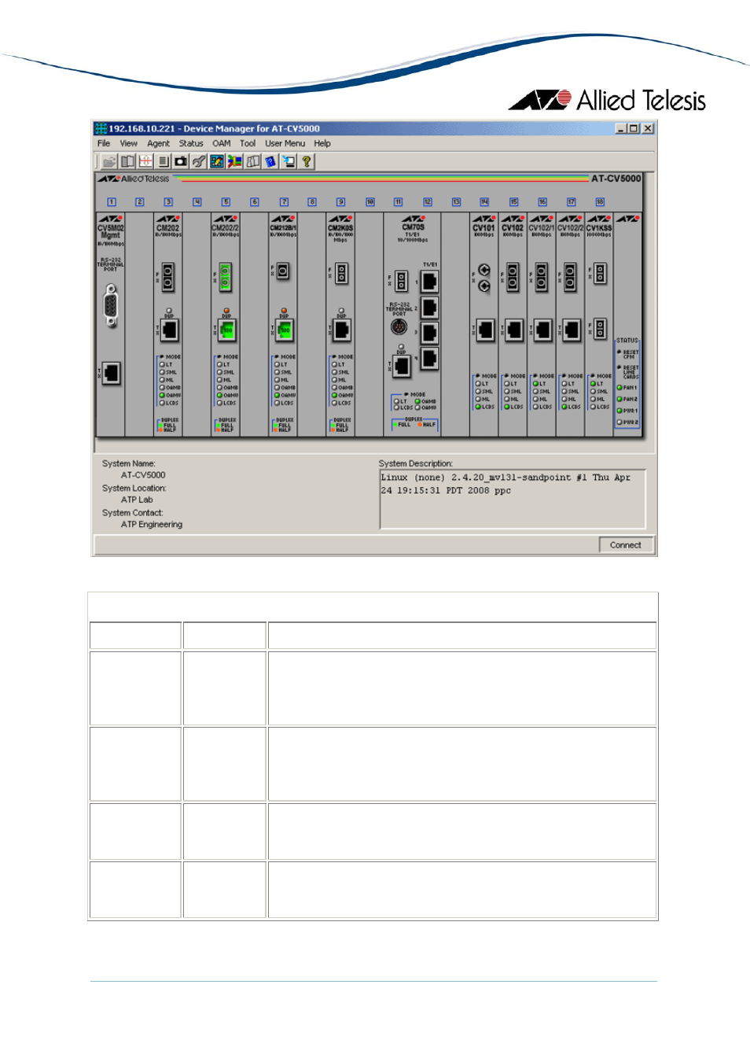Viewport: 750px width, 1062px height.
Task: Click inside the System Description text box
Action: coord(513,500)
